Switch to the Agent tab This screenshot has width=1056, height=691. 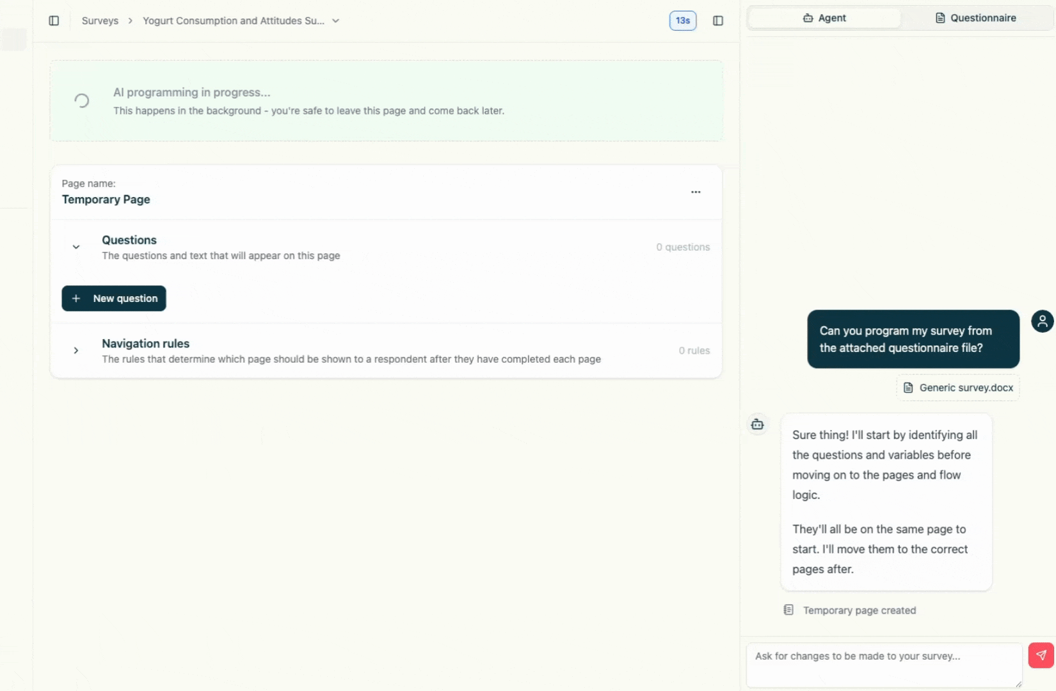coord(824,18)
